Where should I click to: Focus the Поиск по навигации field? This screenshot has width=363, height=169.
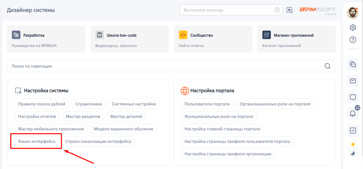tap(171, 66)
